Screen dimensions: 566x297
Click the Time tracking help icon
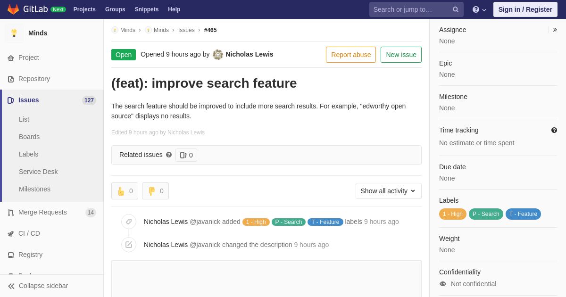click(554, 130)
